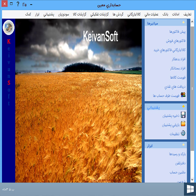Open the بانک menu
The image size is (196, 196).
(165, 14)
